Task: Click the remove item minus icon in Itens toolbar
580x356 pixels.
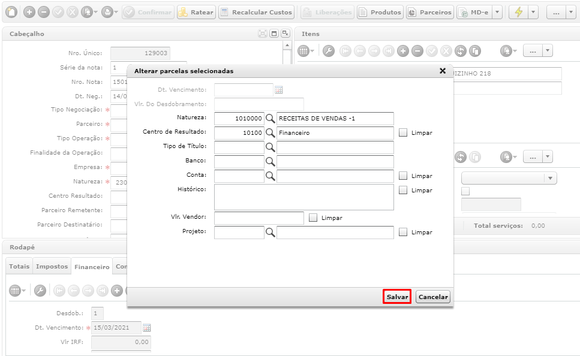Action: click(x=417, y=51)
